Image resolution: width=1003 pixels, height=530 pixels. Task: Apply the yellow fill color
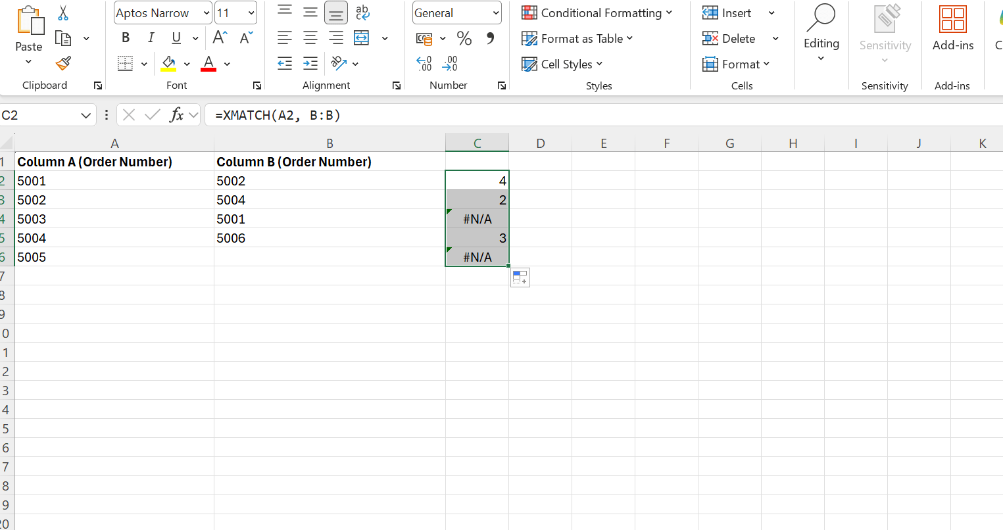(x=168, y=64)
